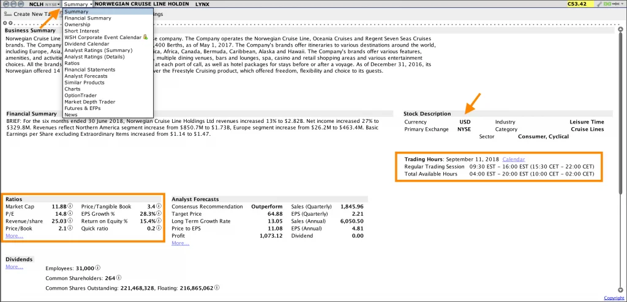Select Analyst Ratings (Details) entry
This screenshot has width=627, height=302.
click(x=108, y=57)
